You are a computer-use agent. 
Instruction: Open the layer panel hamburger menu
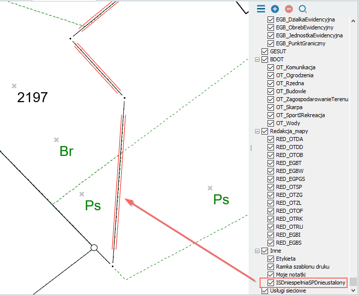point(261,8)
